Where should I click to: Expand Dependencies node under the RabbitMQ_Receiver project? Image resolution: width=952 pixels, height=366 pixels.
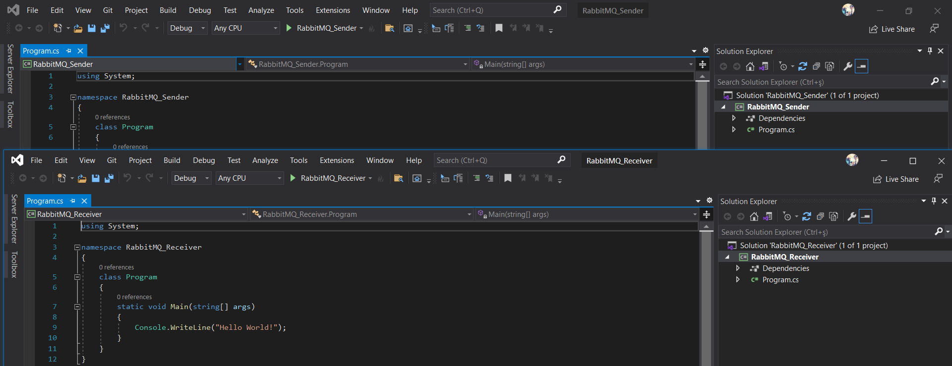[x=738, y=268]
